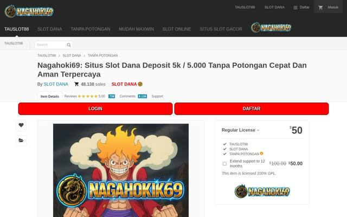The width and height of the screenshot is (347, 217).
Task: Click the red LOGIN button
Action: coord(95,108)
